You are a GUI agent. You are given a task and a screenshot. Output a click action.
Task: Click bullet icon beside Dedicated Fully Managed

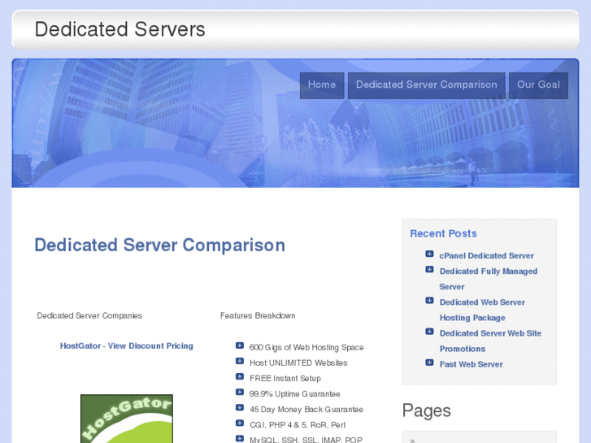[x=429, y=269]
